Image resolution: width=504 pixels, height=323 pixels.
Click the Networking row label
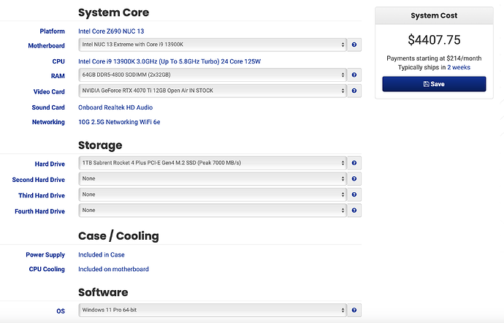pyautogui.click(x=48, y=122)
